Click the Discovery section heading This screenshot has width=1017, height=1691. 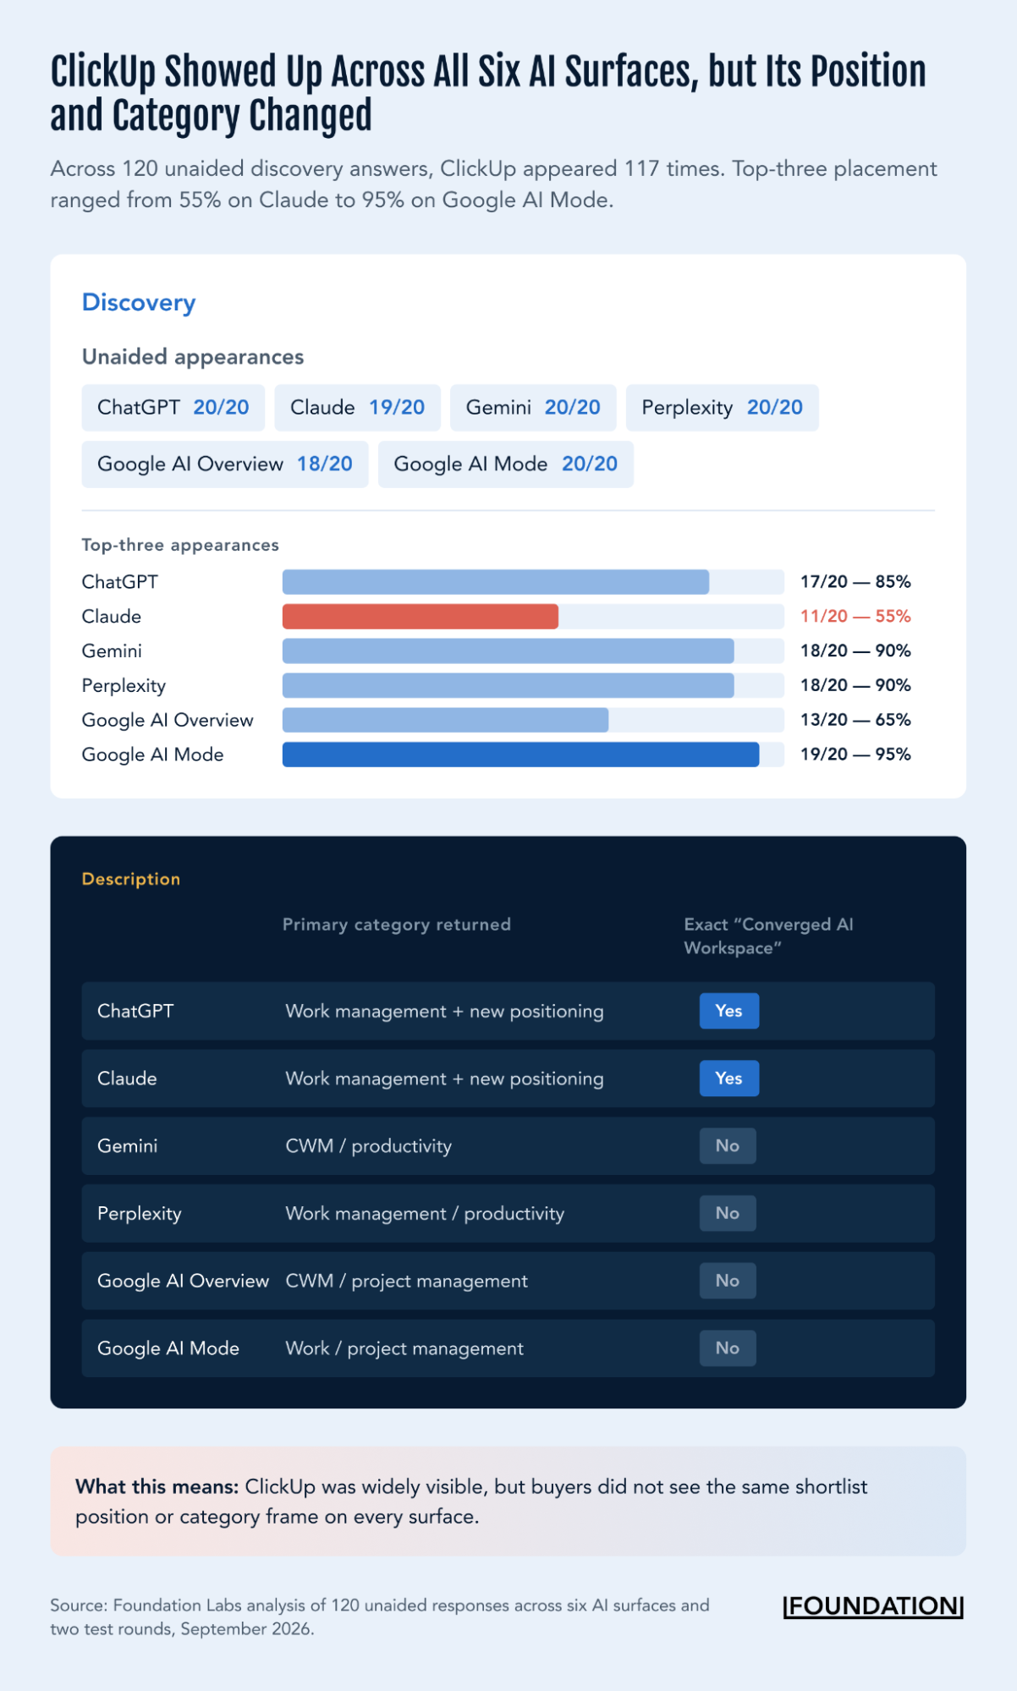pyautogui.click(x=139, y=303)
